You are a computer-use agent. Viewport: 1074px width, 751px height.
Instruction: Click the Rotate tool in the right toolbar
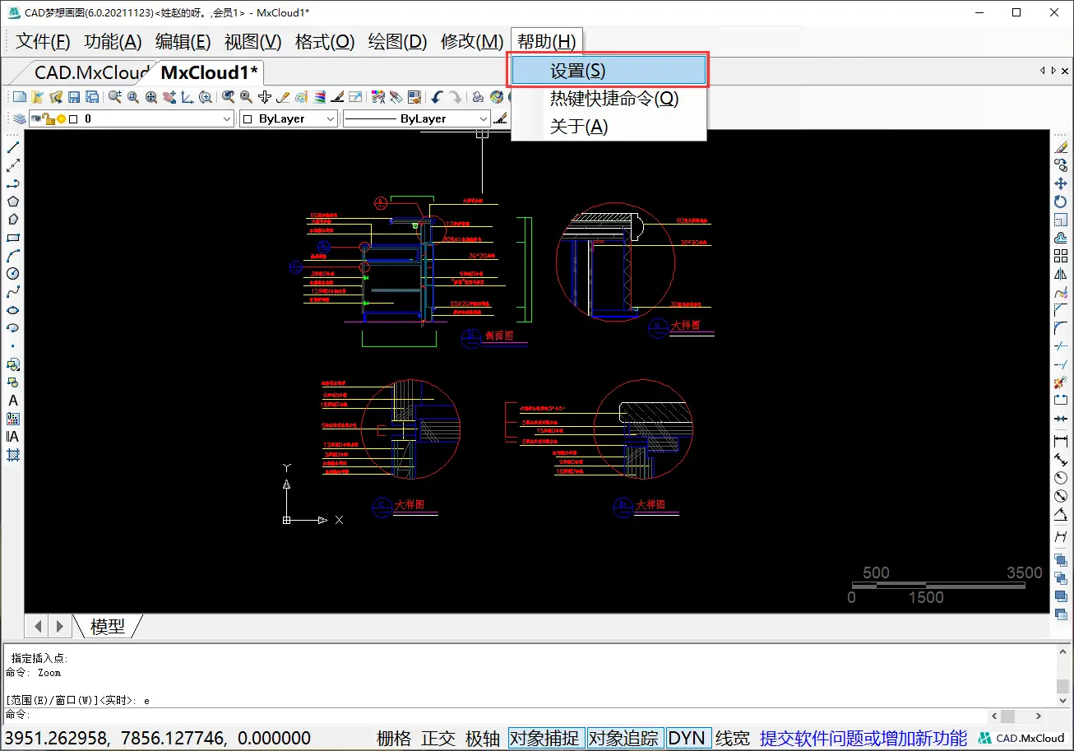point(1061,201)
